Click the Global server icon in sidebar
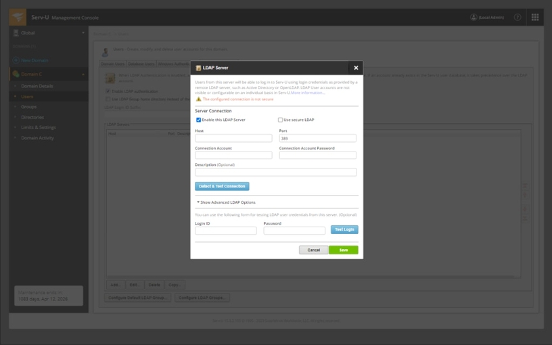The image size is (552, 345). [x=16, y=32]
